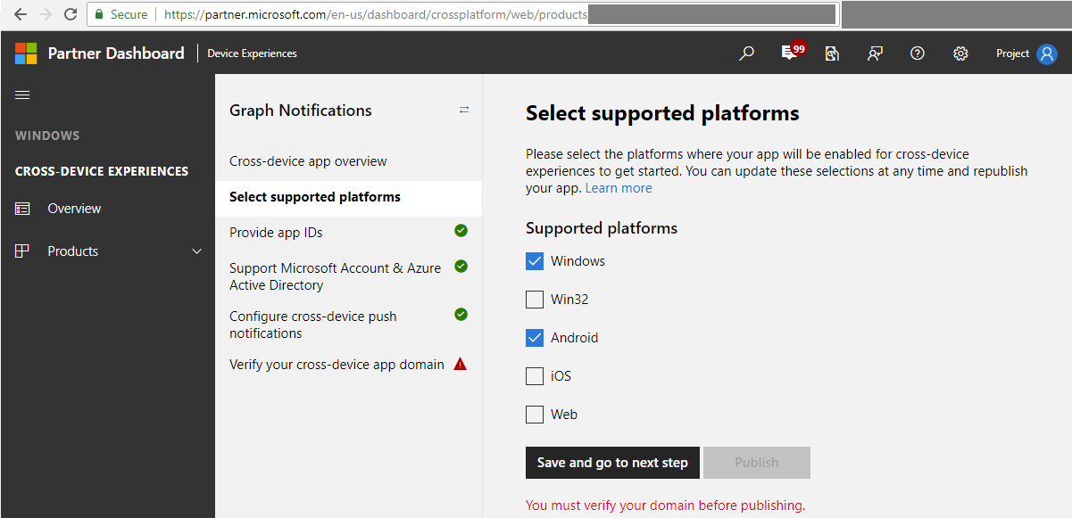The image size is (1072, 518).
Task: Uncheck the Windows platform checkbox
Action: point(535,261)
